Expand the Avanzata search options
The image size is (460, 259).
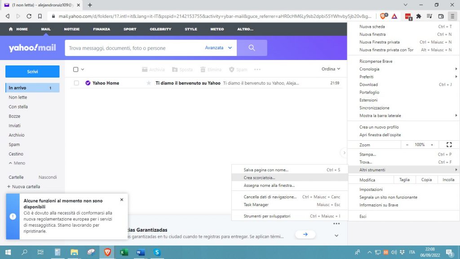tap(218, 48)
